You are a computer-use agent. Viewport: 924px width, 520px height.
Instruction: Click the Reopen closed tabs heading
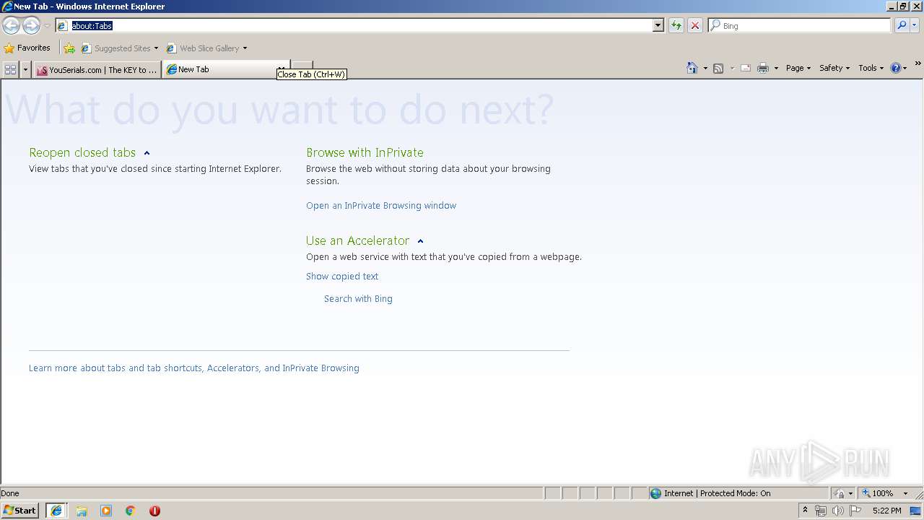click(82, 152)
